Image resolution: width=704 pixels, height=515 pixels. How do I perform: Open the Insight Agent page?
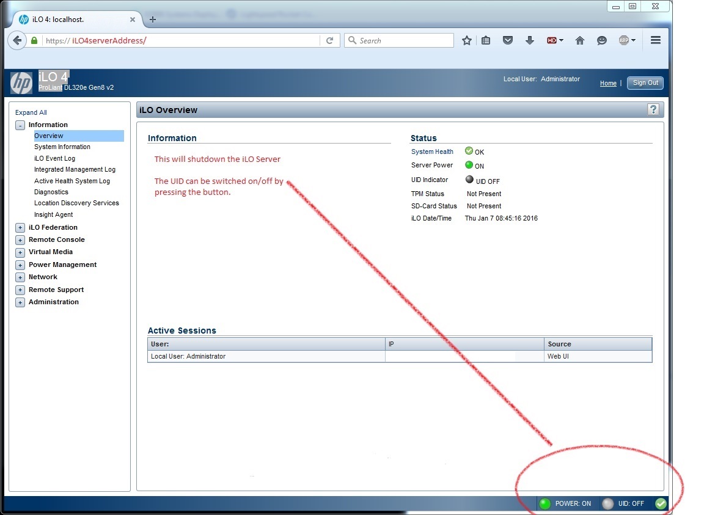pyautogui.click(x=53, y=214)
